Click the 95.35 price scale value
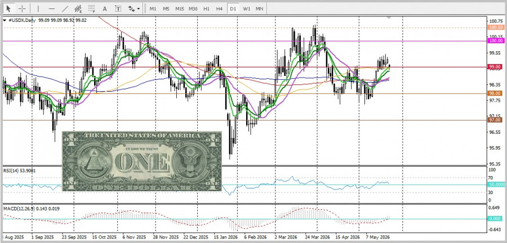The image size is (507, 243). tap(496, 164)
